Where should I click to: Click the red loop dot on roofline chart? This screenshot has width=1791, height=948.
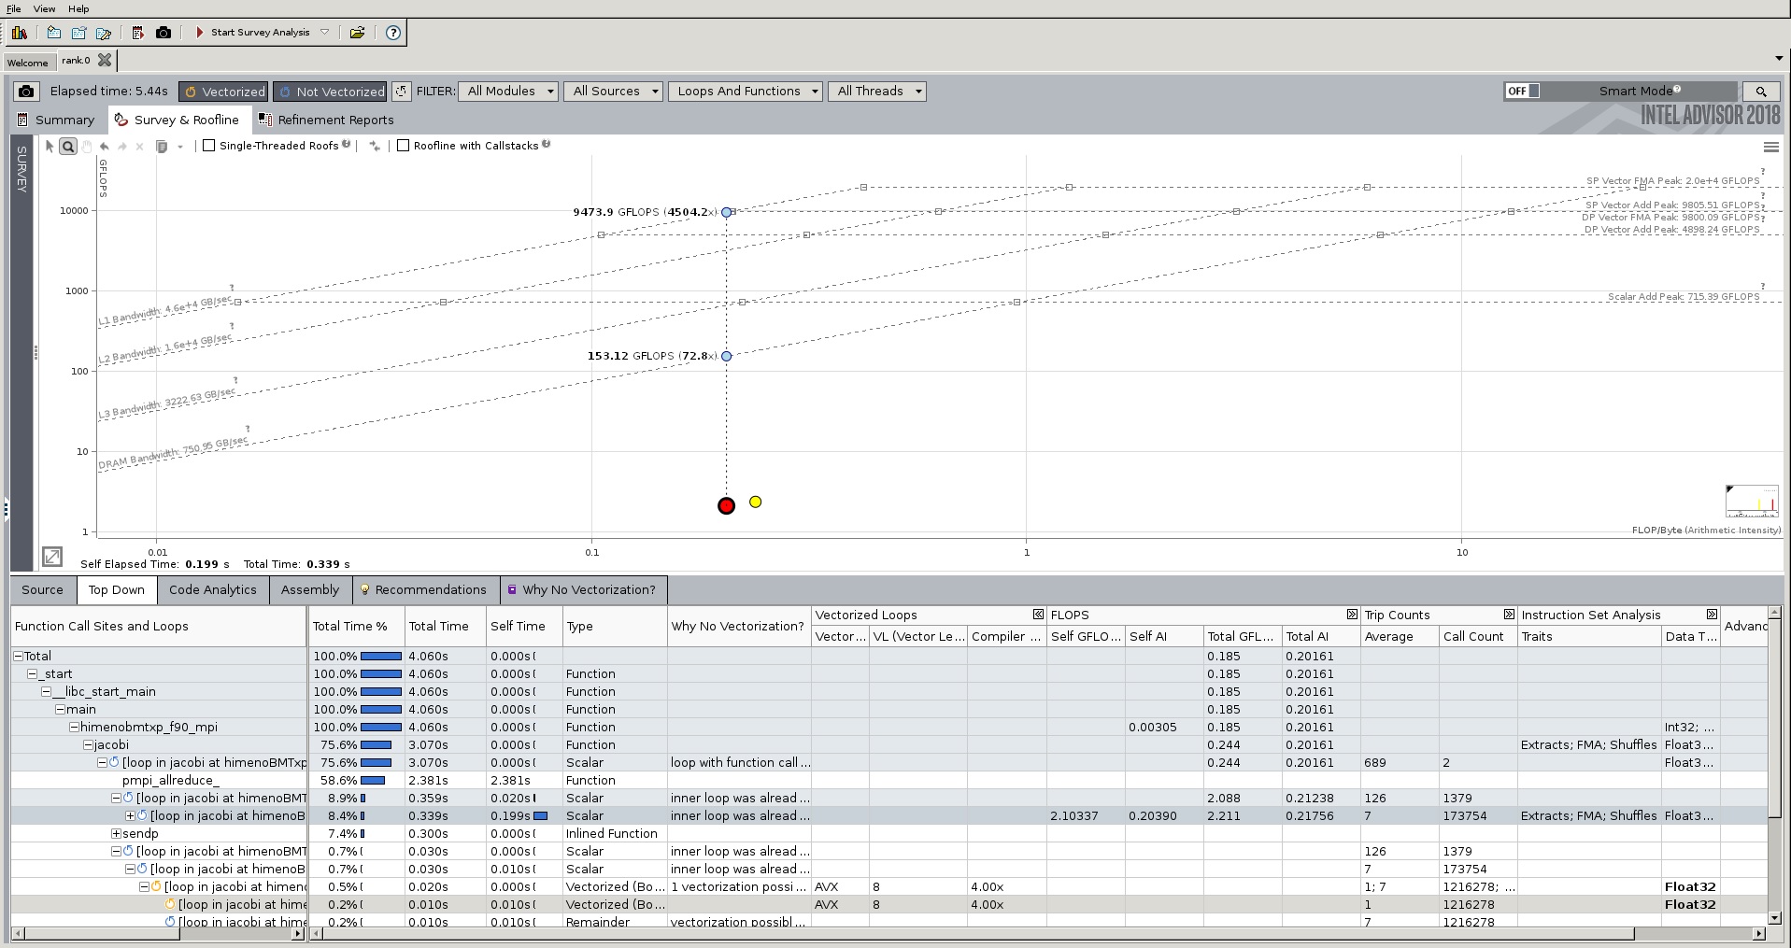726,506
